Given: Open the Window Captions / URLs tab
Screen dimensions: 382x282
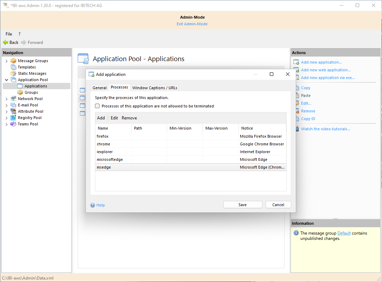Looking at the screenshot, I should tap(155, 88).
